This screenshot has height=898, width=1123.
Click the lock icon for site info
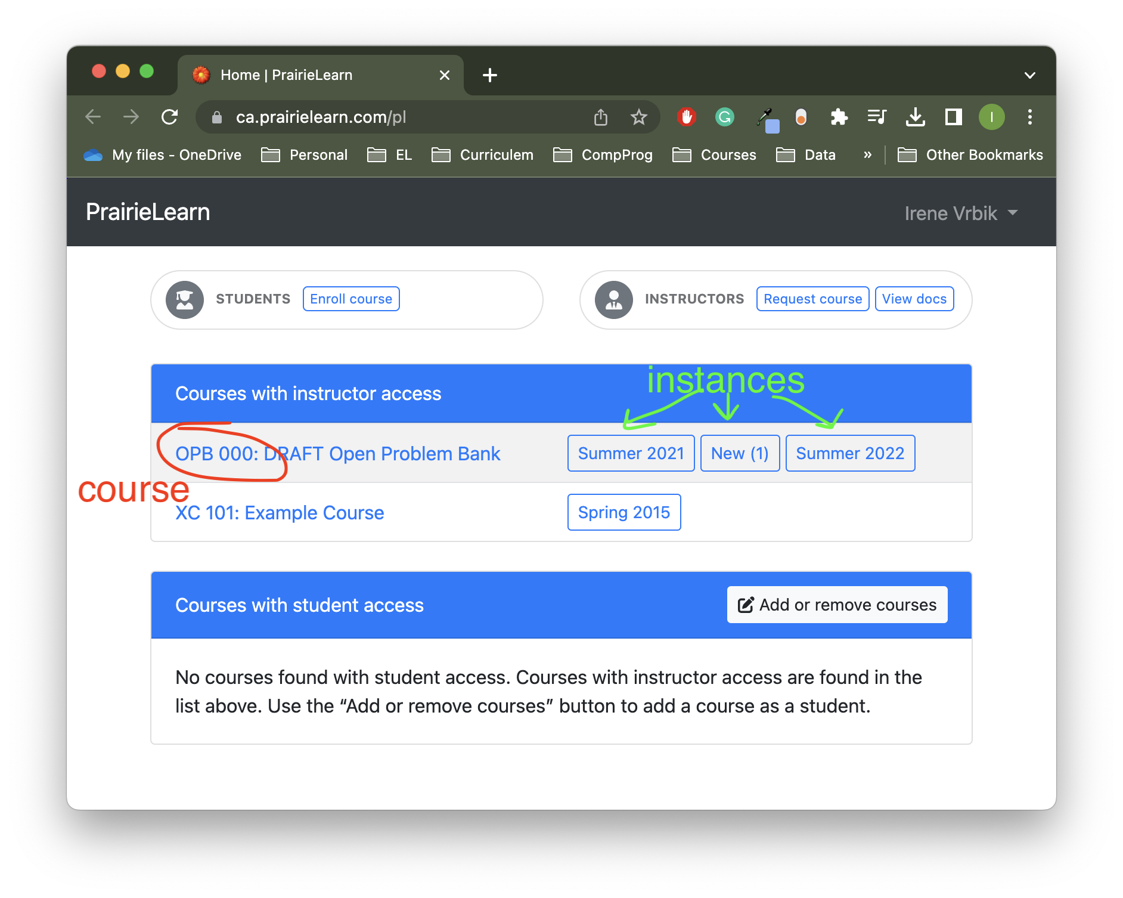[217, 117]
